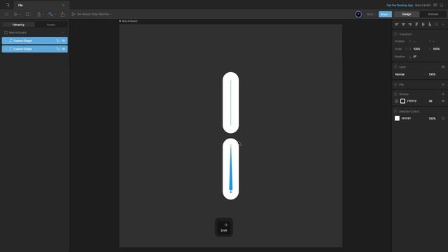Viewport: 448px width, 252px height.
Task: Click selection color opacity 100%
Action: (x=433, y=118)
